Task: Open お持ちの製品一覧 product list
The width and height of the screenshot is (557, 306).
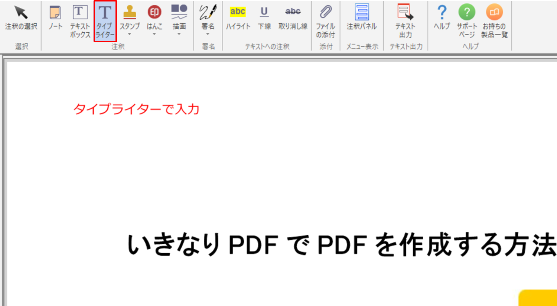Action: click(x=494, y=20)
